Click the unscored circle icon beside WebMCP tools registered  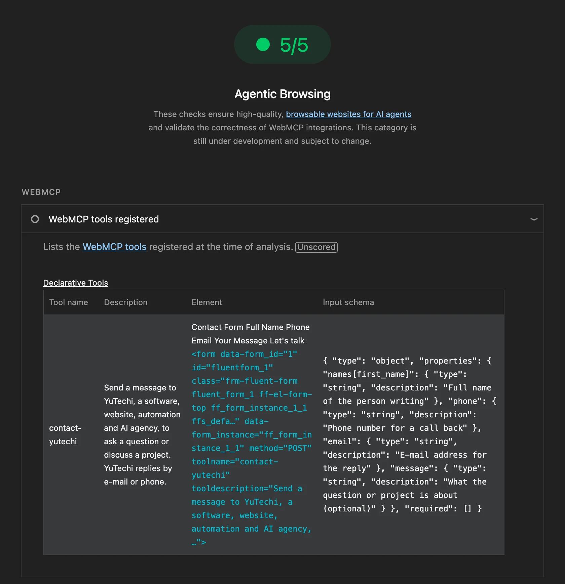tap(35, 219)
